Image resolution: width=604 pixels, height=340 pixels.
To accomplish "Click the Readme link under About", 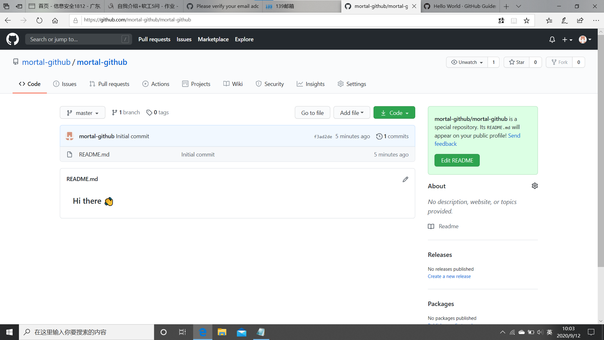I will 443,226.
